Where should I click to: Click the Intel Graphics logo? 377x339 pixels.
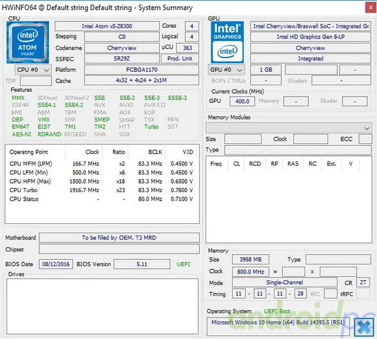point(227,42)
